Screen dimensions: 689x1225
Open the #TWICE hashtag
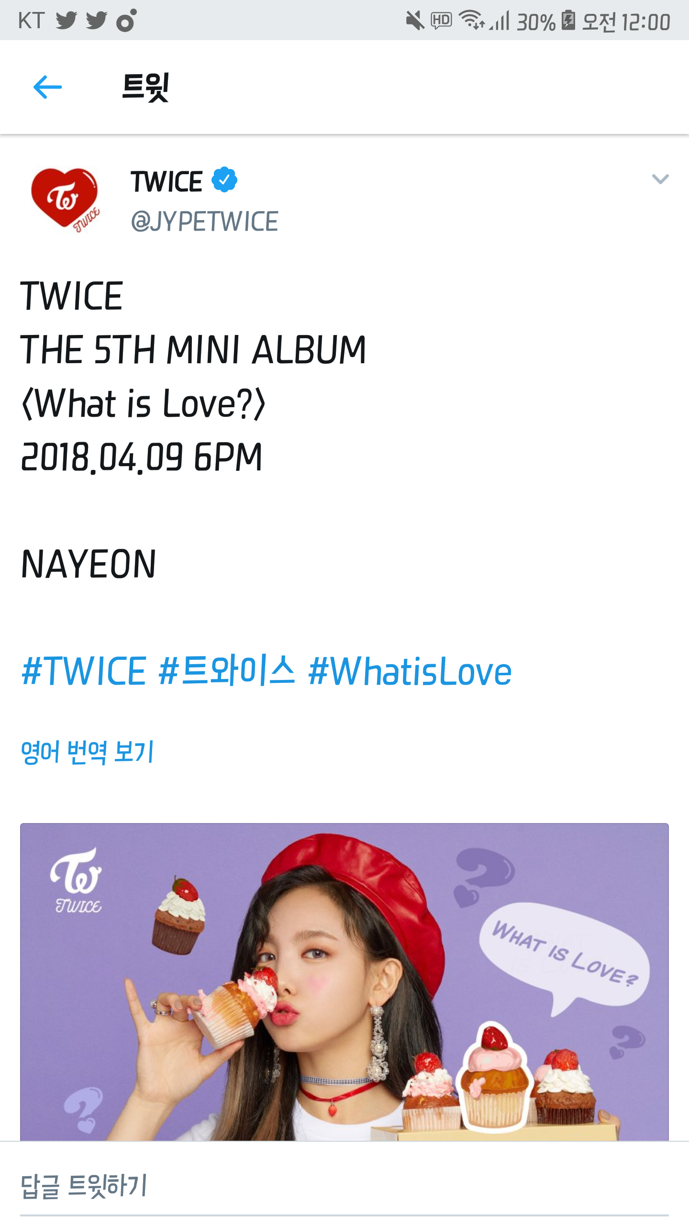pyautogui.click(x=84, y=671)
